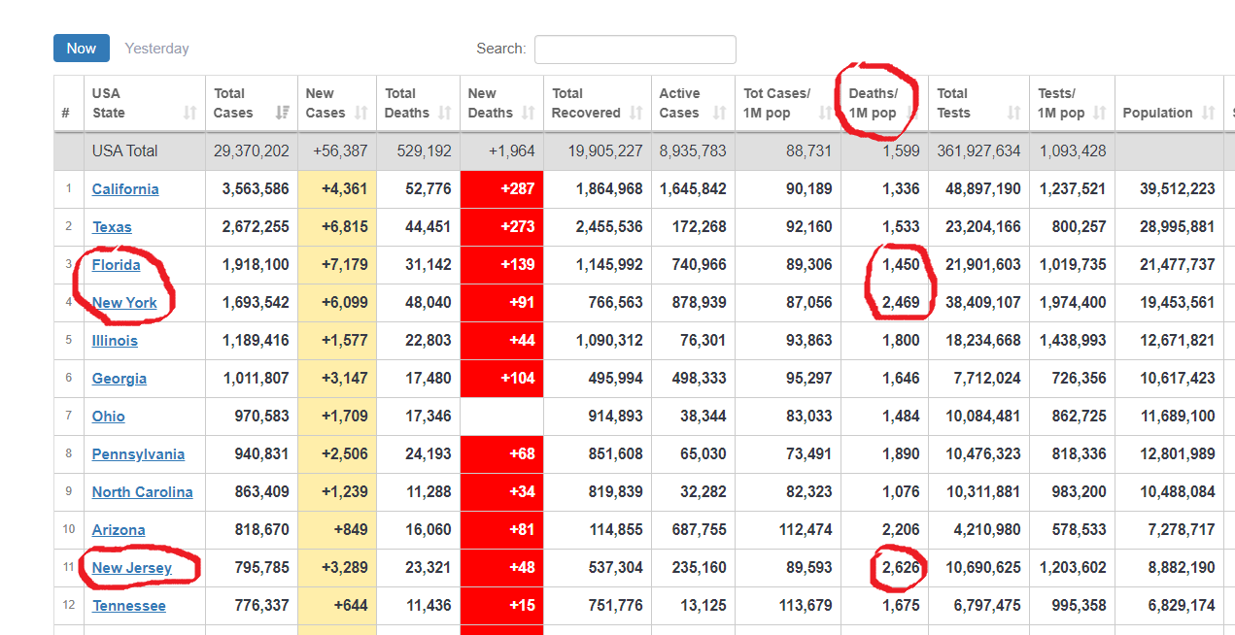The image size is (1235, 635).
Task: Click Pennsylvania total tests 10,476,323
Action: [x=983, y=454]
